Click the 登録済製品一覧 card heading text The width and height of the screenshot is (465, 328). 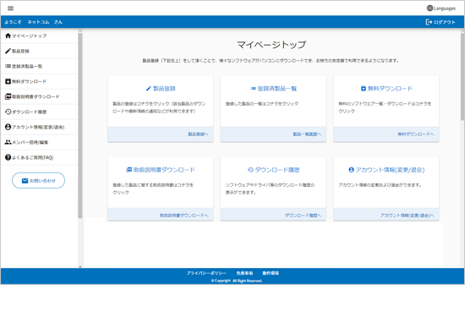tap(277, 89)
